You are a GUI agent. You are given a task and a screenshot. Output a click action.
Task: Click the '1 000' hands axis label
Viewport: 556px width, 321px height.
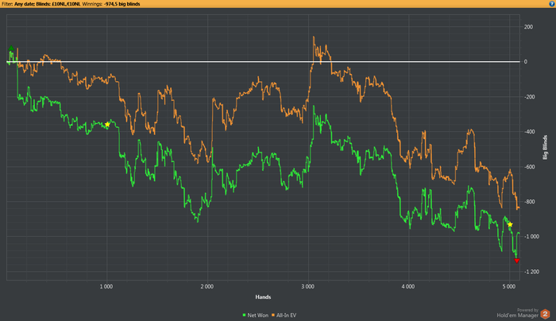click(106, 287)
